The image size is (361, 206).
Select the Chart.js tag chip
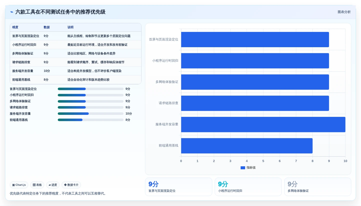(19, 185)
